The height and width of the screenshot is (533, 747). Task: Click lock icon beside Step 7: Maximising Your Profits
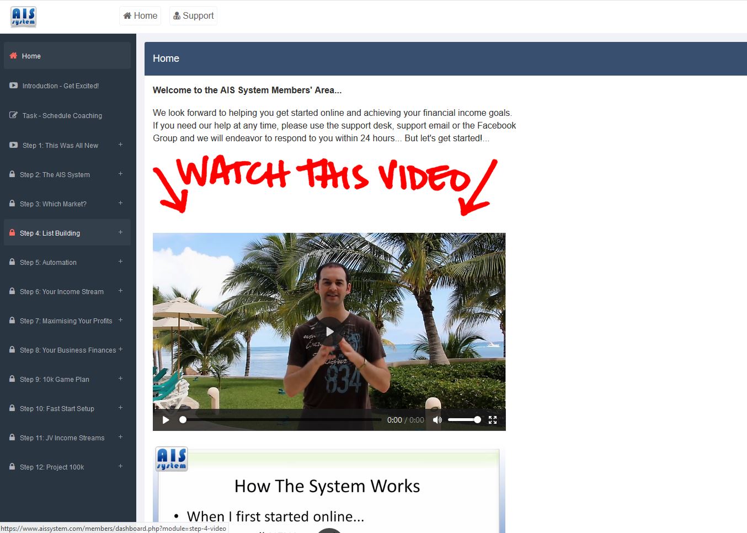(x=12, y=320)
